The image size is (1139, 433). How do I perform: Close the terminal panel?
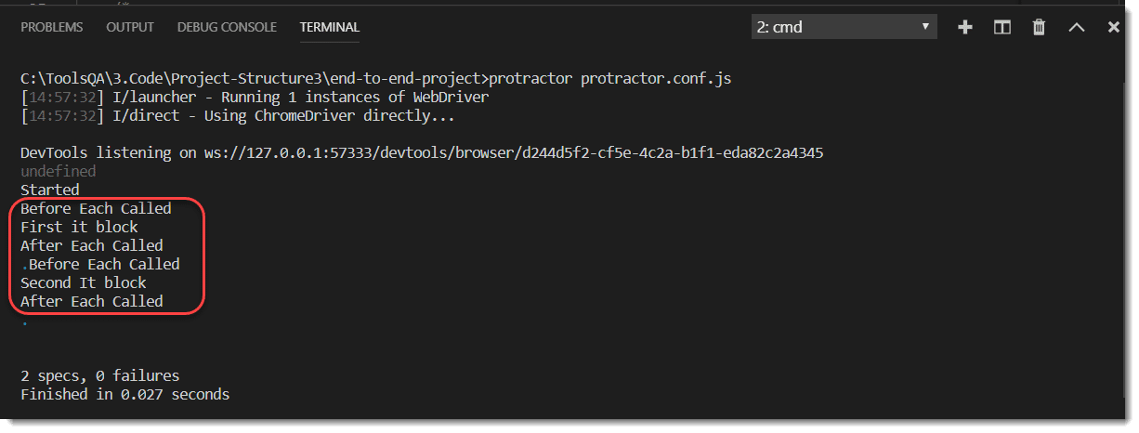point(1114,27)
